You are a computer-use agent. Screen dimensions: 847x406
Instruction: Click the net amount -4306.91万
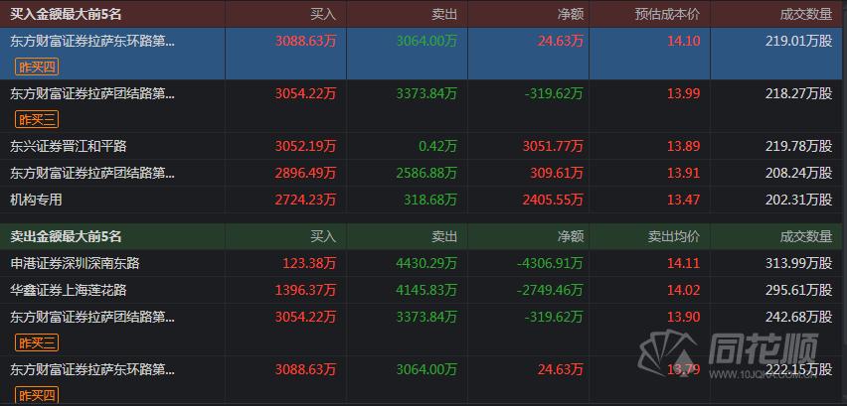(x=551, y=263)
